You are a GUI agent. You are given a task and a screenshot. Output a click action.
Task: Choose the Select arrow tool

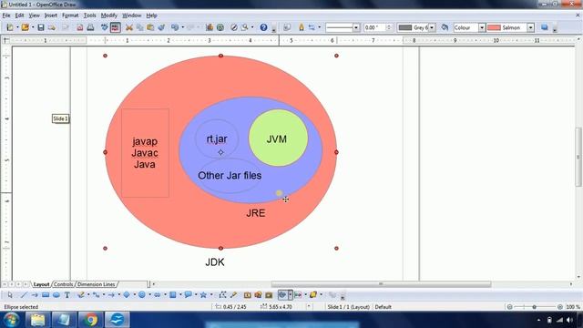10,295
